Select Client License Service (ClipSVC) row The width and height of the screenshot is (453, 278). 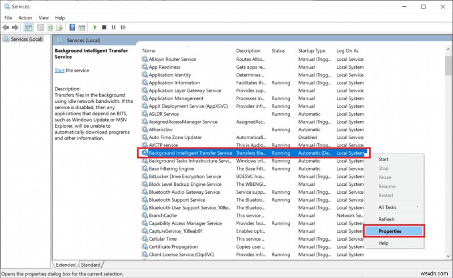click(253, 254)
